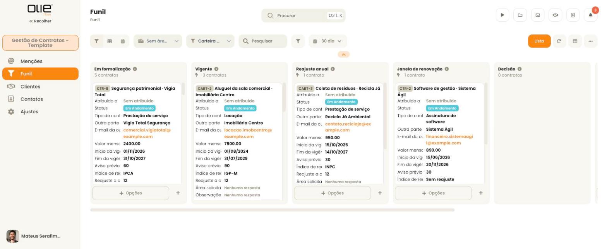Open Contatos in the sidebar

(40, 99)
